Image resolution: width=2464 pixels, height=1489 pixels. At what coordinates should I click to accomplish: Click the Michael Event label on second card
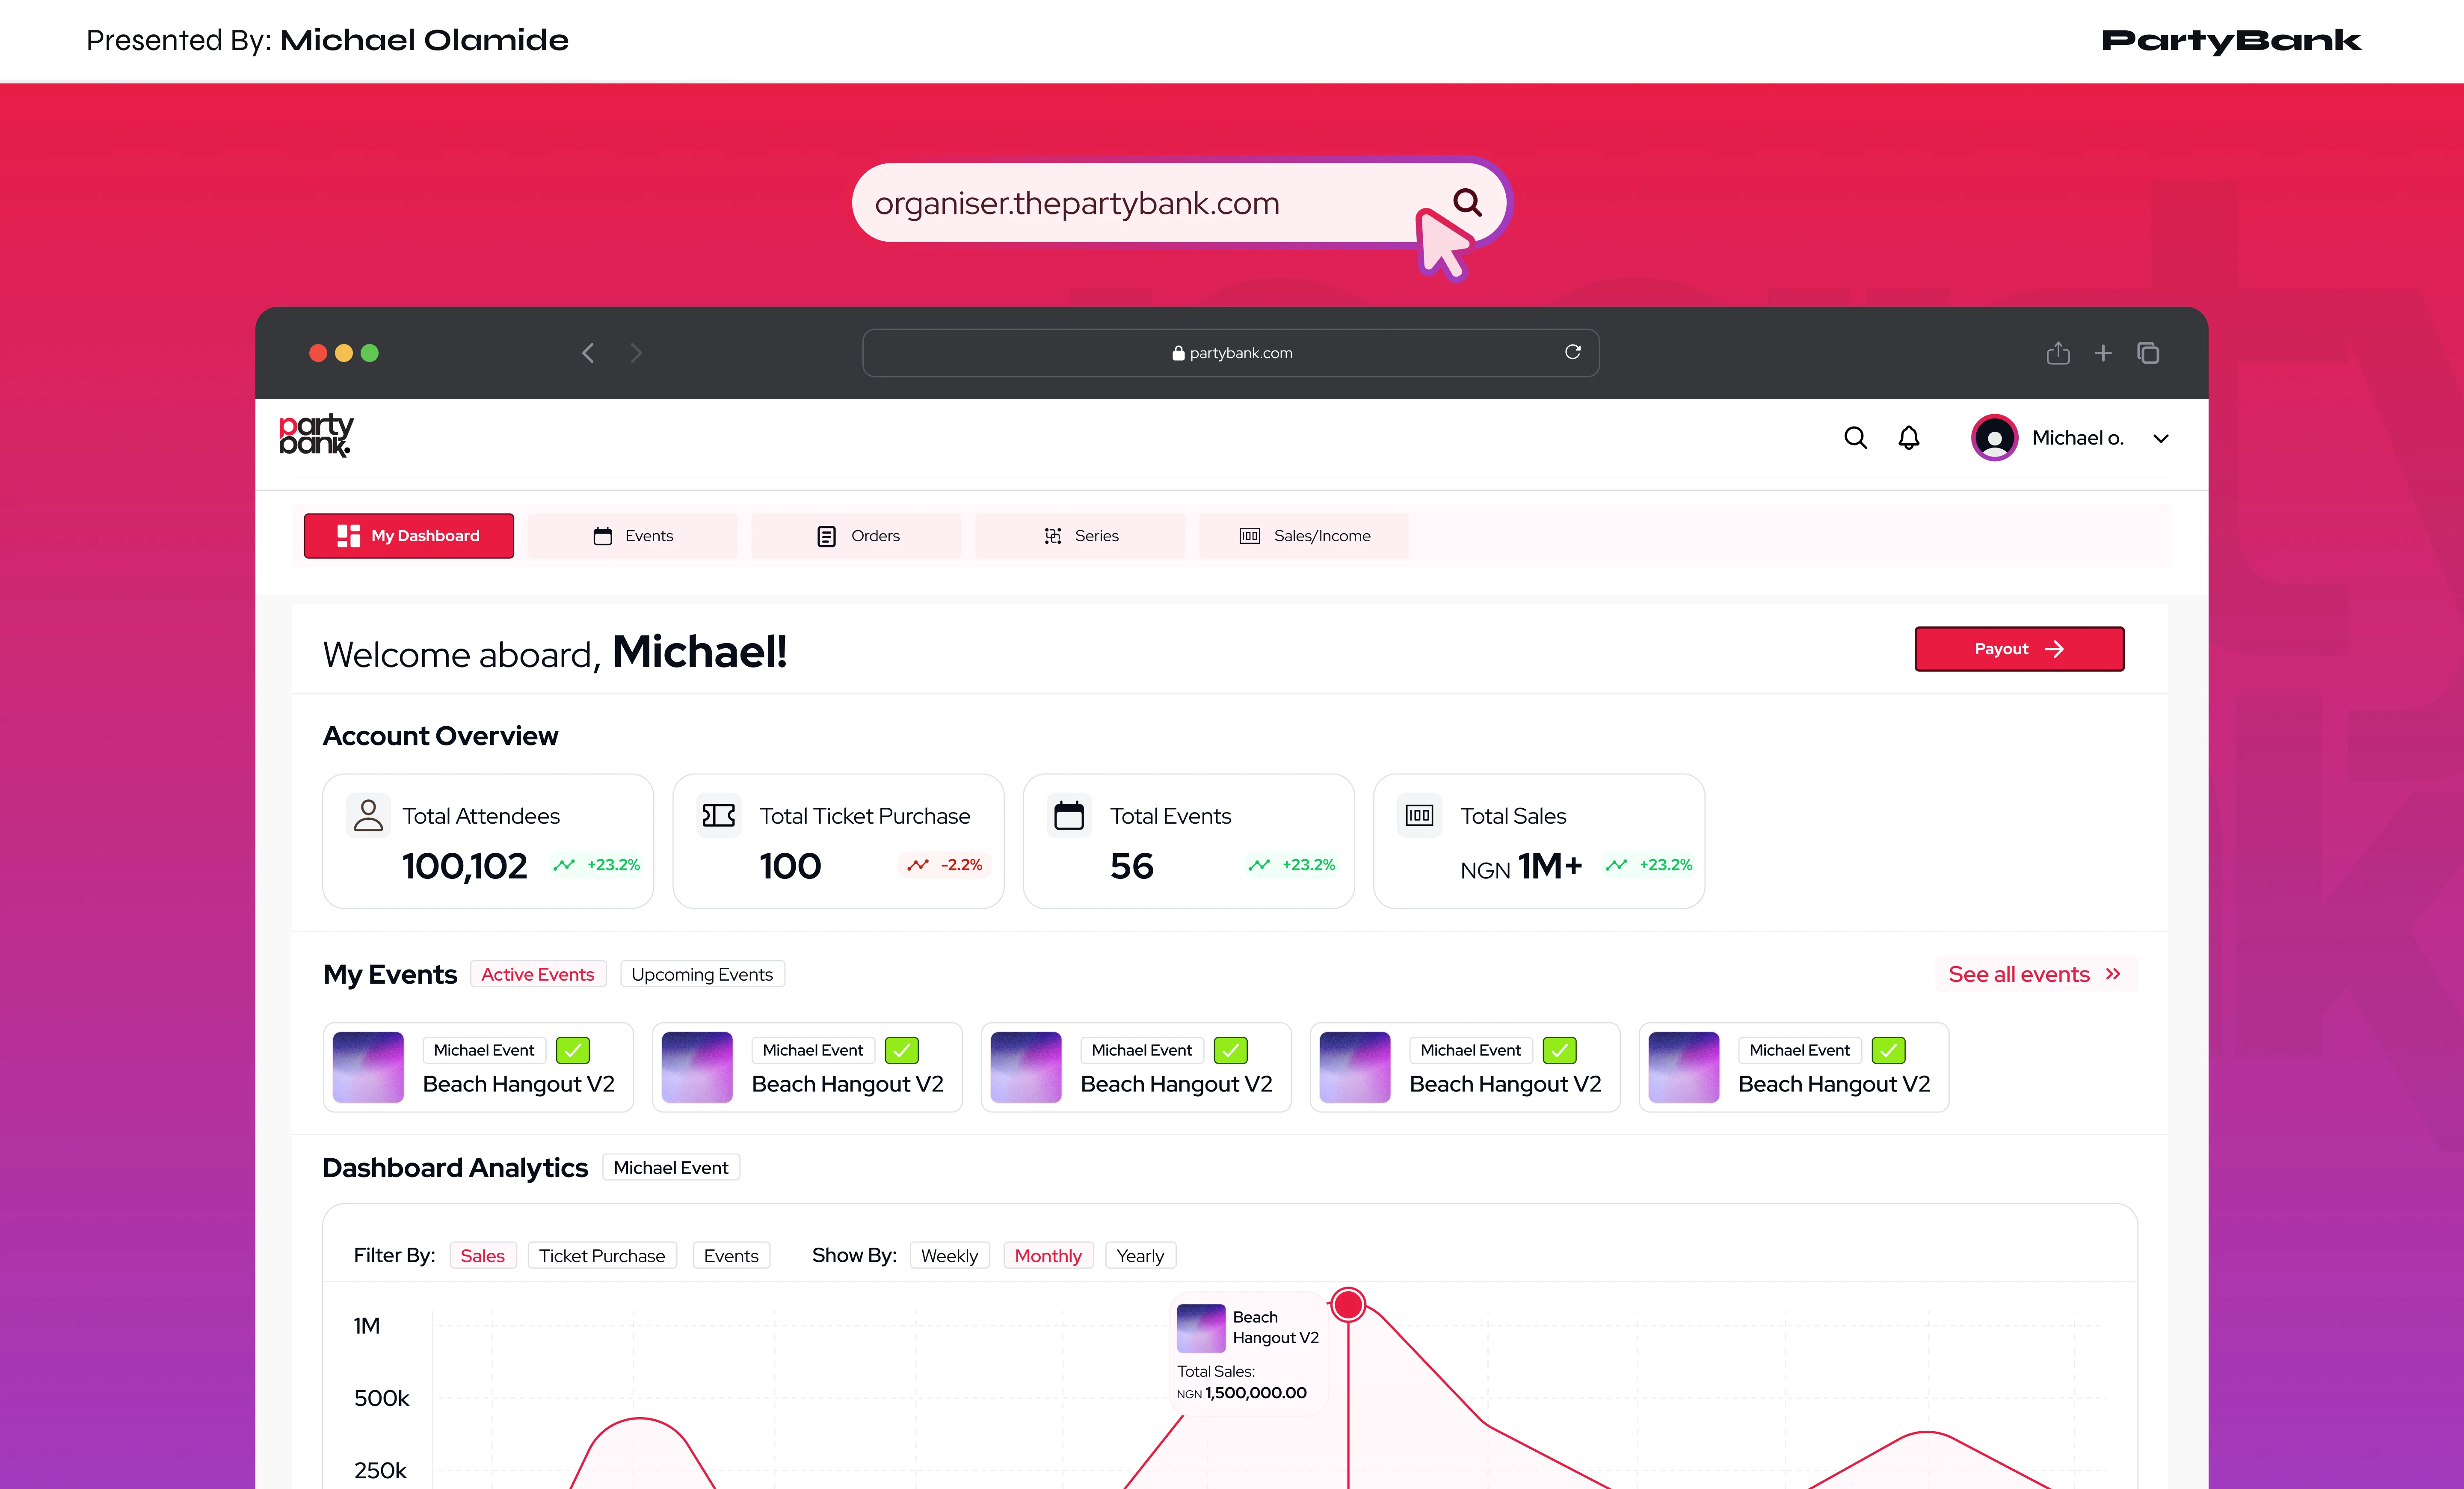(813, 1050)
